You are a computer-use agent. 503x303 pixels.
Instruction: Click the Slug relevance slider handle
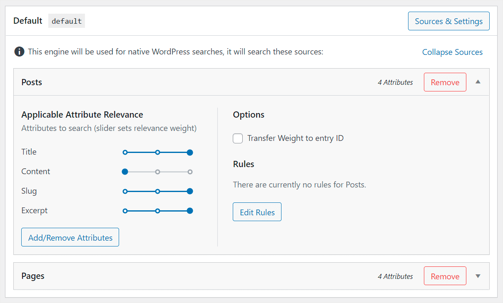pos(189,191)
